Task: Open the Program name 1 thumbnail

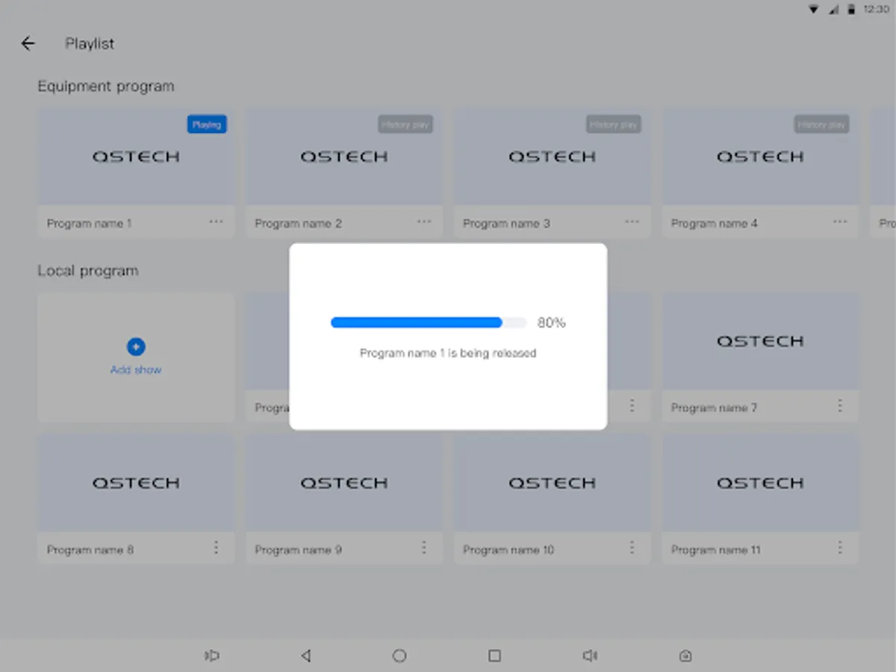Action: point(136,157)
